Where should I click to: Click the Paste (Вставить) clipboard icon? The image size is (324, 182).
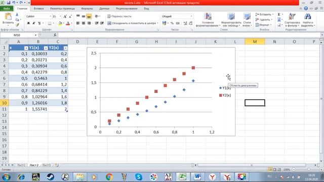tap(8, 17)
